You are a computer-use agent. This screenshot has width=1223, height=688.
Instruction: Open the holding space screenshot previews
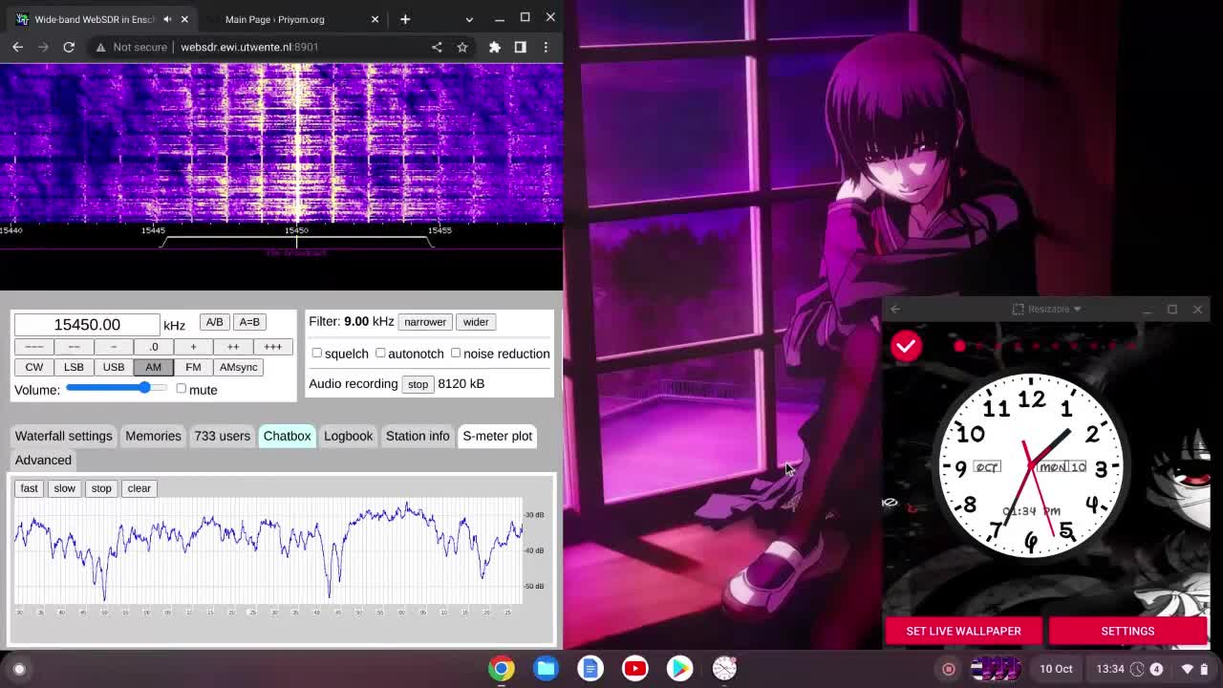996,669
